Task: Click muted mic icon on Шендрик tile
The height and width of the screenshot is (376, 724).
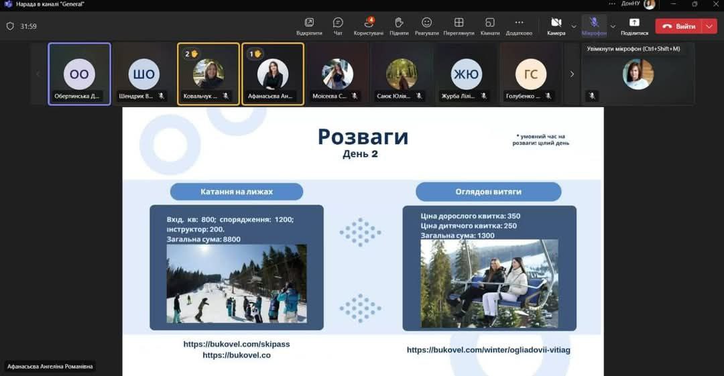Action: [161, 96]
